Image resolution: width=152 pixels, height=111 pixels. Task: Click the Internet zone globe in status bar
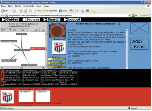pos(129,108)
